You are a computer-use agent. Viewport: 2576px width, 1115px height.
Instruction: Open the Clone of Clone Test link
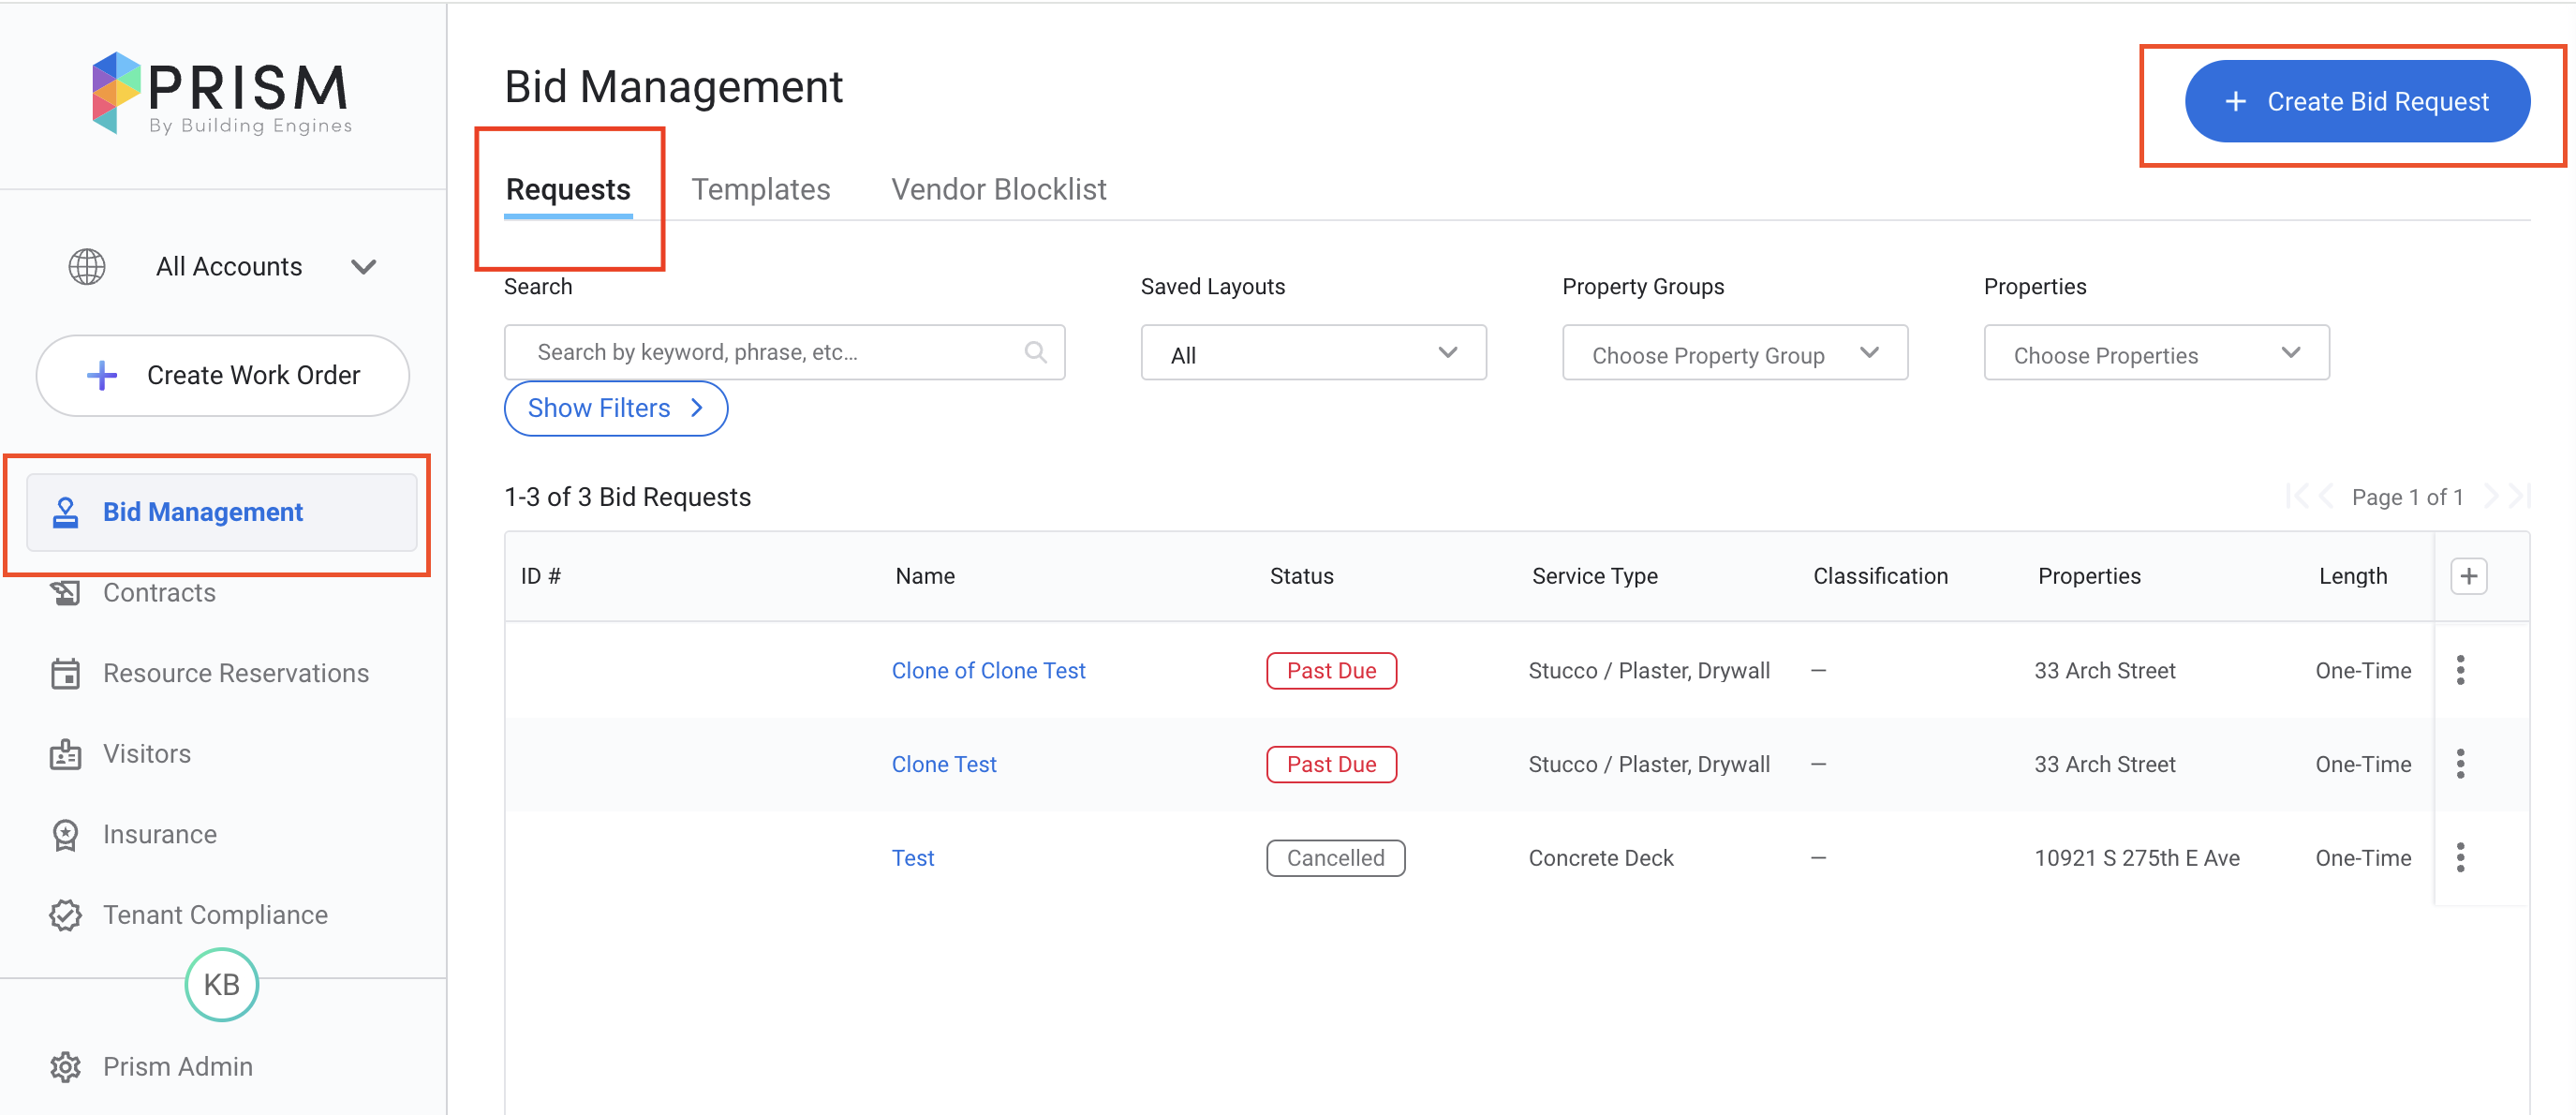tap(988, 671)
